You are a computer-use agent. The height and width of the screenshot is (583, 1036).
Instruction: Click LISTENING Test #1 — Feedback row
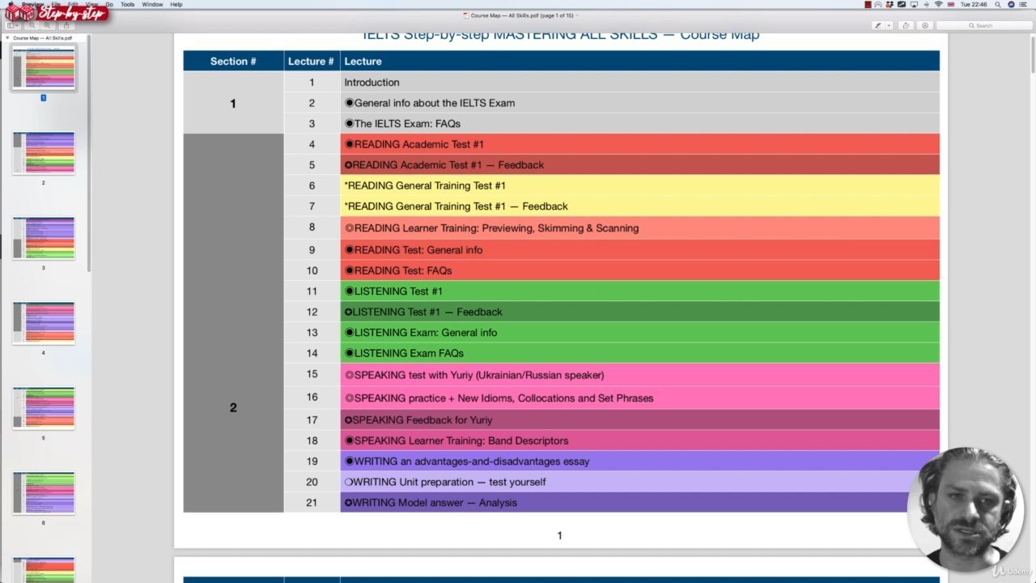point(640,312)
